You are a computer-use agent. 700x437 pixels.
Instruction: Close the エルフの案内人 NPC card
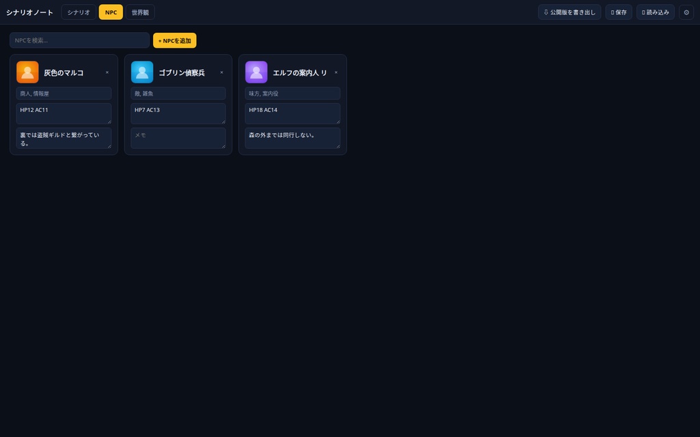click(336, 72)
